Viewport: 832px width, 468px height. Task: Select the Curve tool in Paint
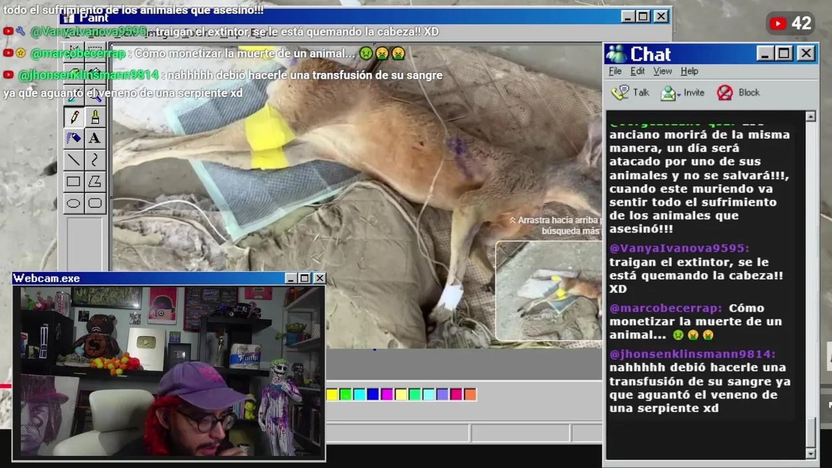[95, 159]
